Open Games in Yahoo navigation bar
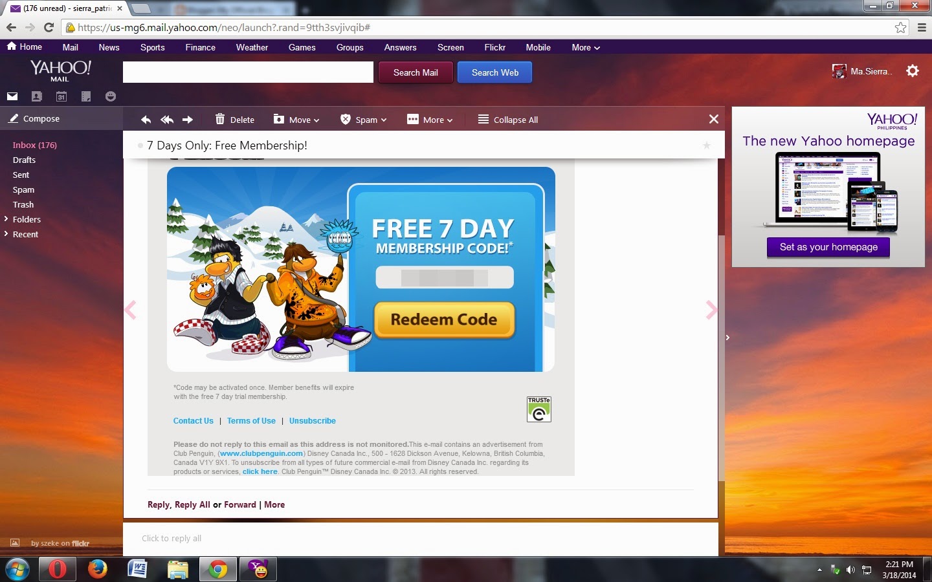The image size is (932, 582). [x=302, y=47]
